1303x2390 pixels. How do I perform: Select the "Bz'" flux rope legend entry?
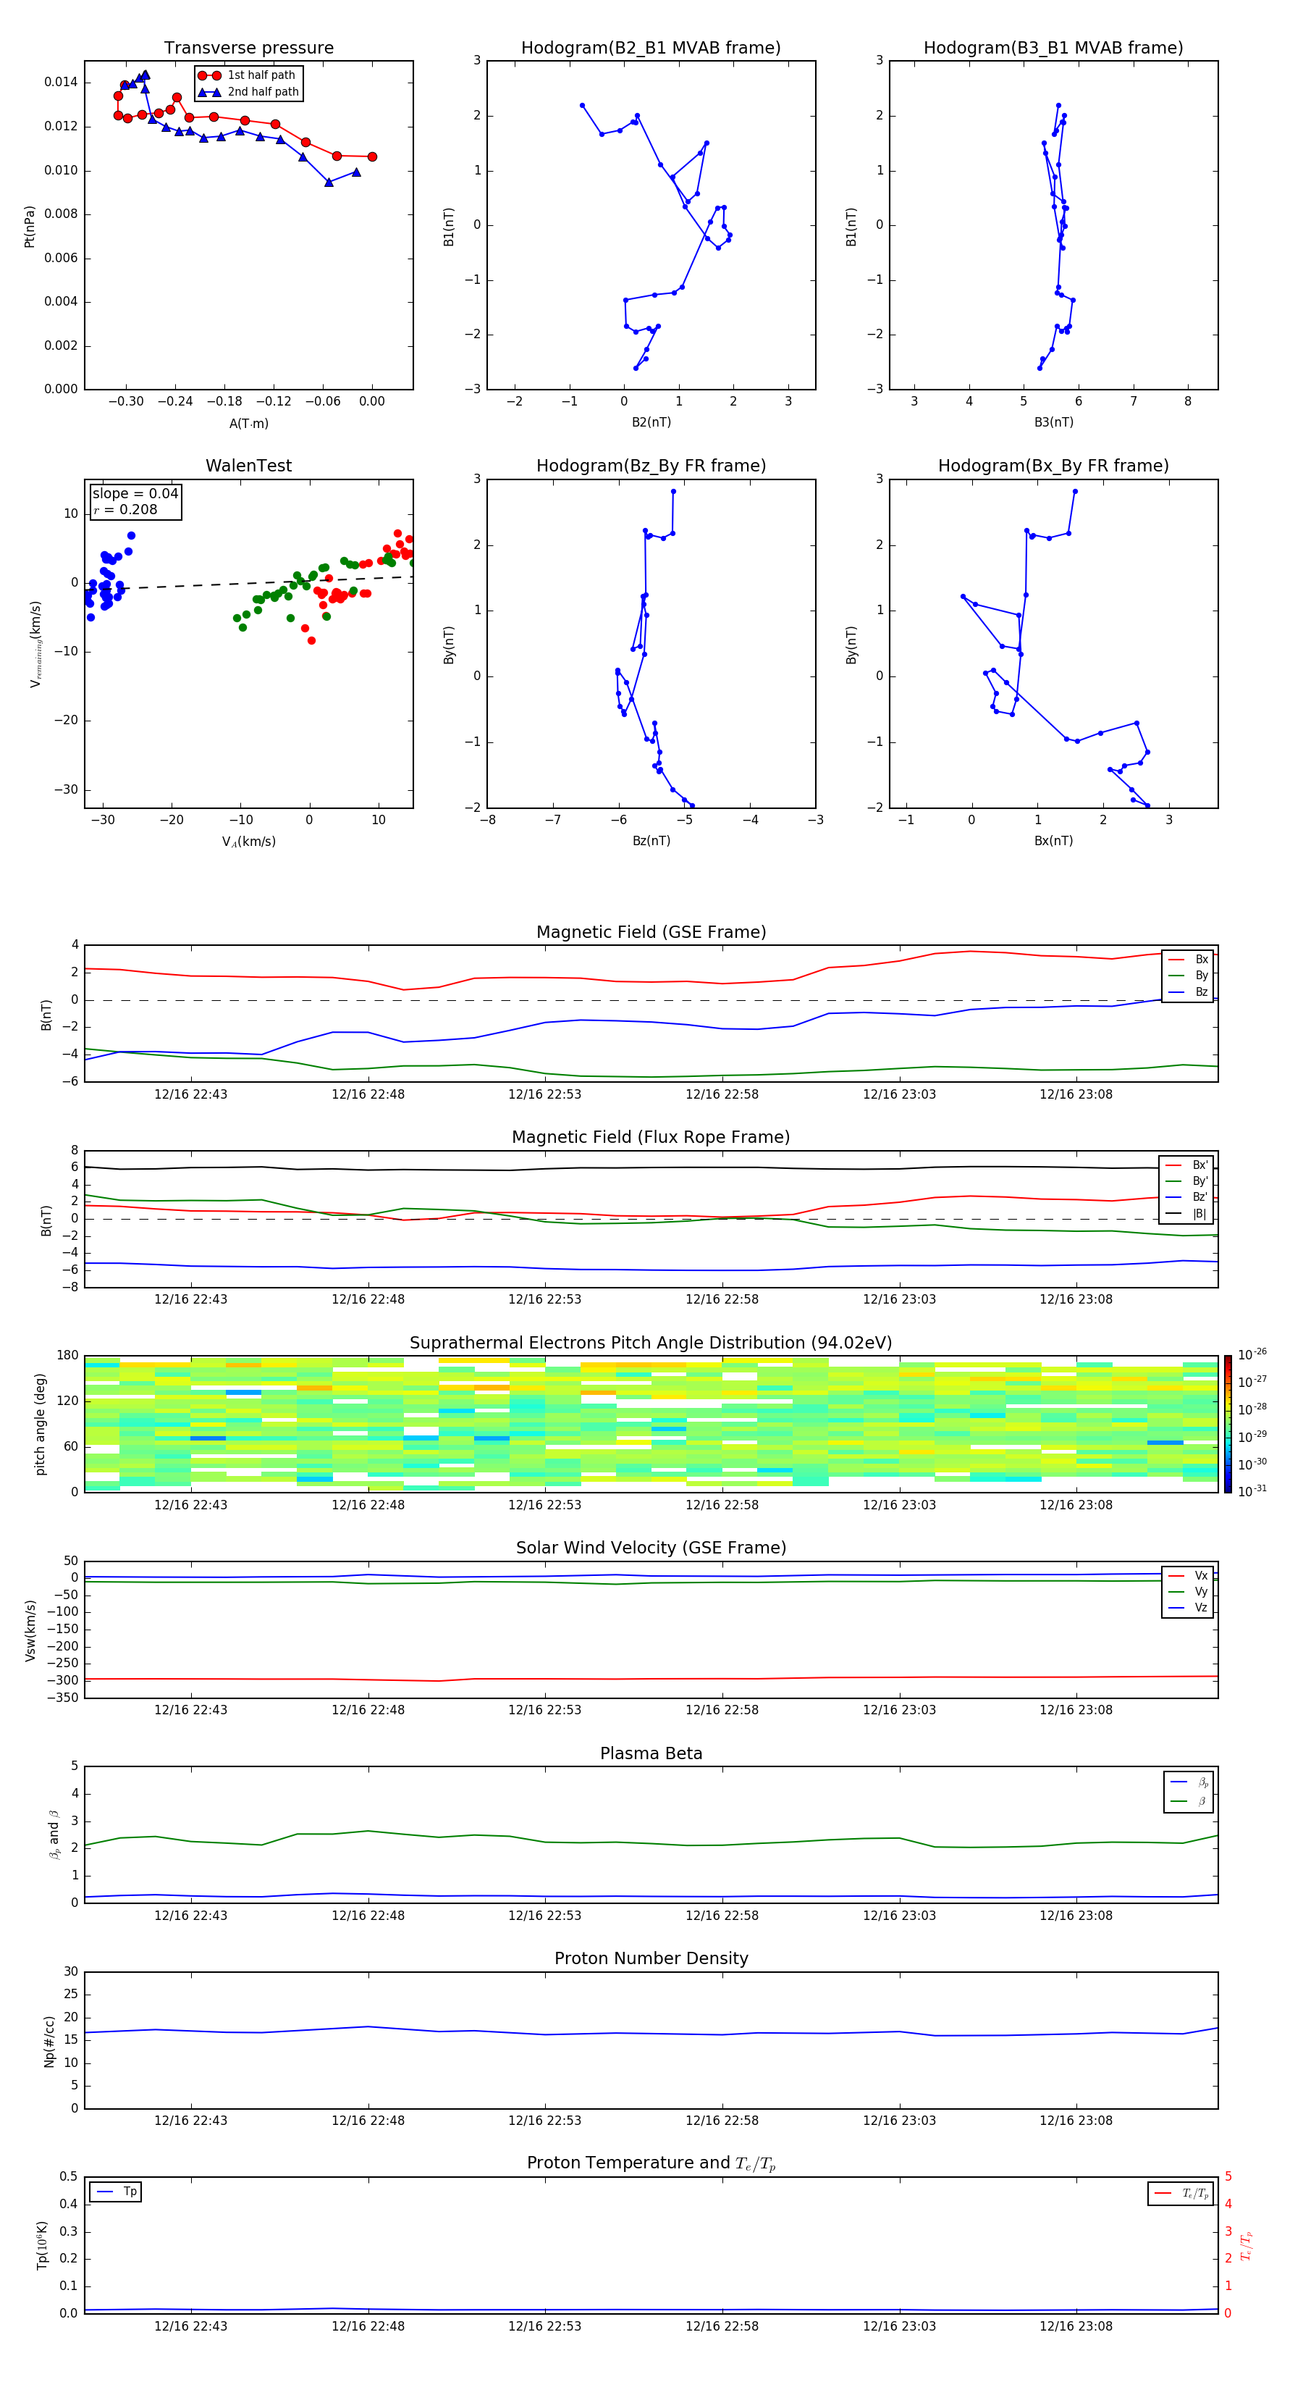point(1187,1197)
